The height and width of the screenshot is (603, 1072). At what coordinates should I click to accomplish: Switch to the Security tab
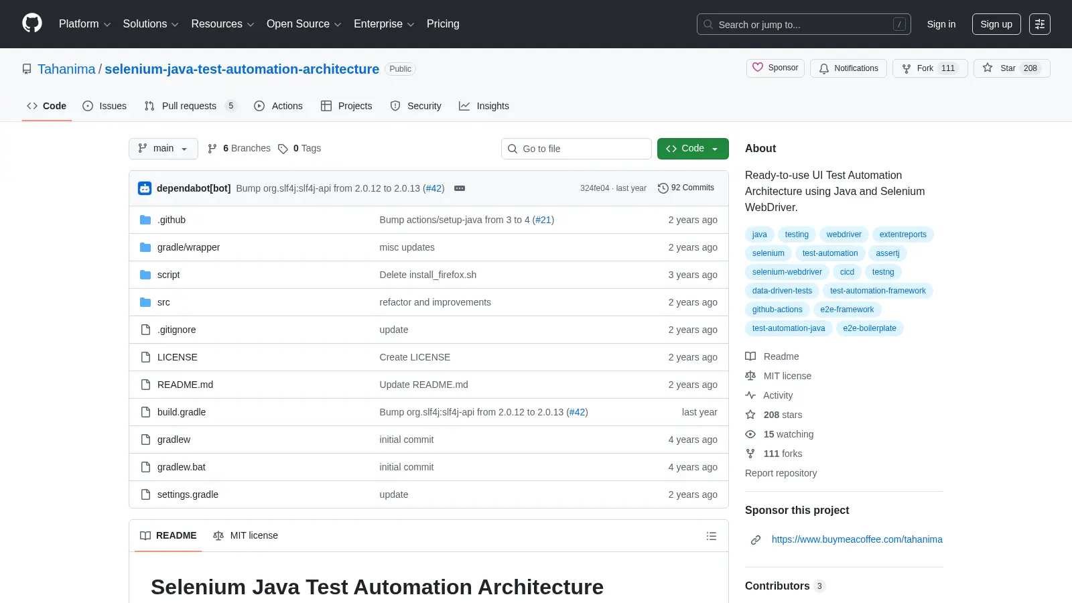[416, 106]
